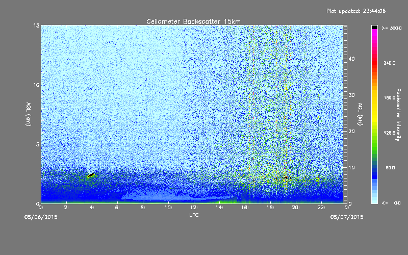408x255 pixels.
Task: Click the 22: hour tick label
Action: coord(321,208)
